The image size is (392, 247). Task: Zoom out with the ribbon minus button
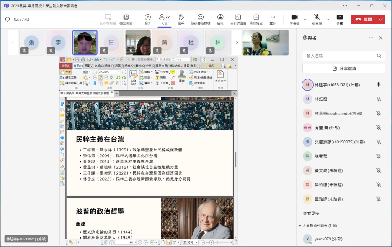[95, 72]
